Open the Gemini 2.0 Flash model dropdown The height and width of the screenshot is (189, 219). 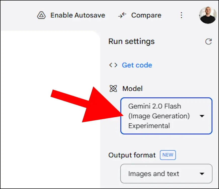click(166, 116)
